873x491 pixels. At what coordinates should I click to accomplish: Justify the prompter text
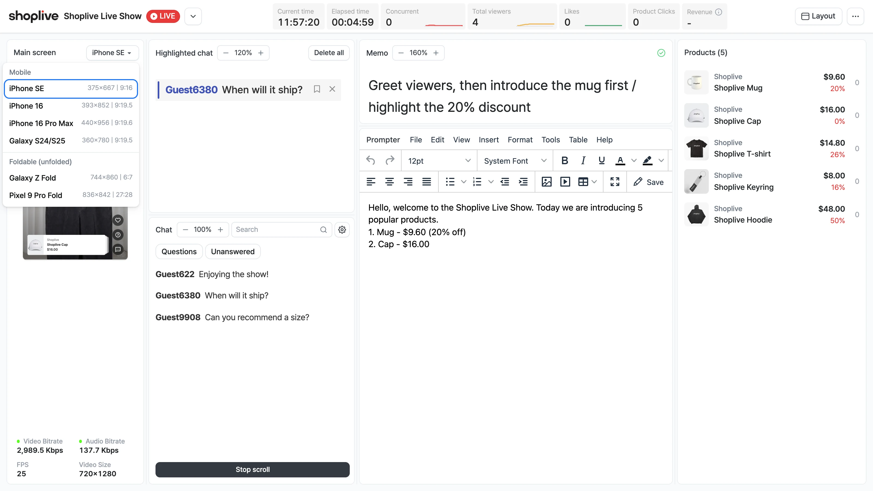tap(427, 182)
